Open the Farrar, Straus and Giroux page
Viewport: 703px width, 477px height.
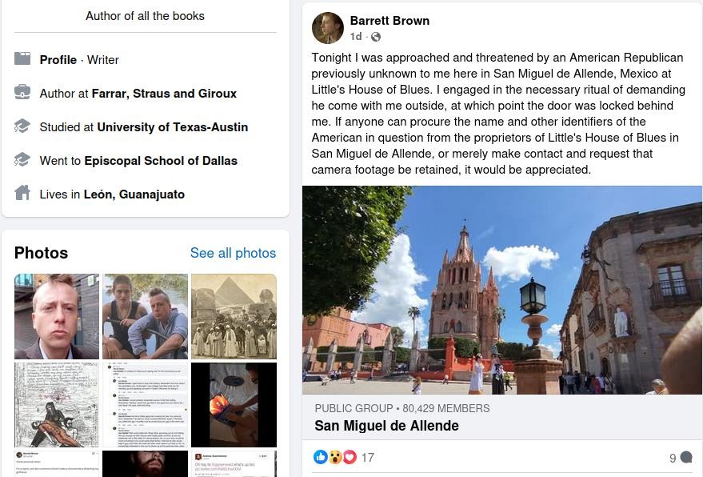pyautogui.click(x=164, y=94)
